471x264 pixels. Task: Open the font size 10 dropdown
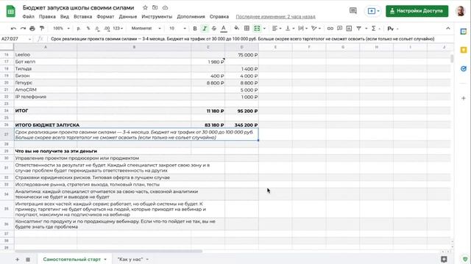coord(177,29)
